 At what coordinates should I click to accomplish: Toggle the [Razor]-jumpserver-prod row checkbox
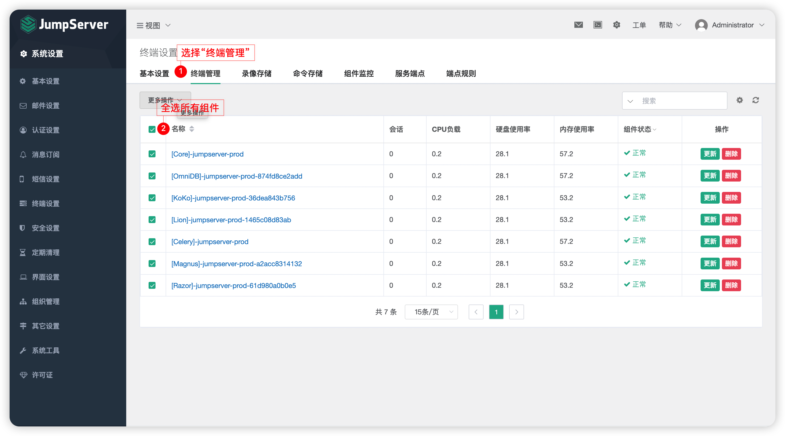pos(152,286)
